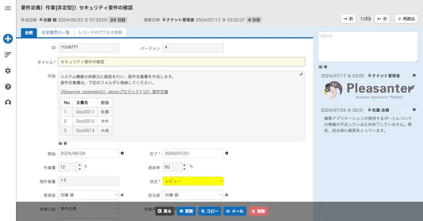Image resolution: width=423 pixels, height=221 pixels.
Task: Click the 進捗率 number field showing 90
Action: tap(172, 167)
